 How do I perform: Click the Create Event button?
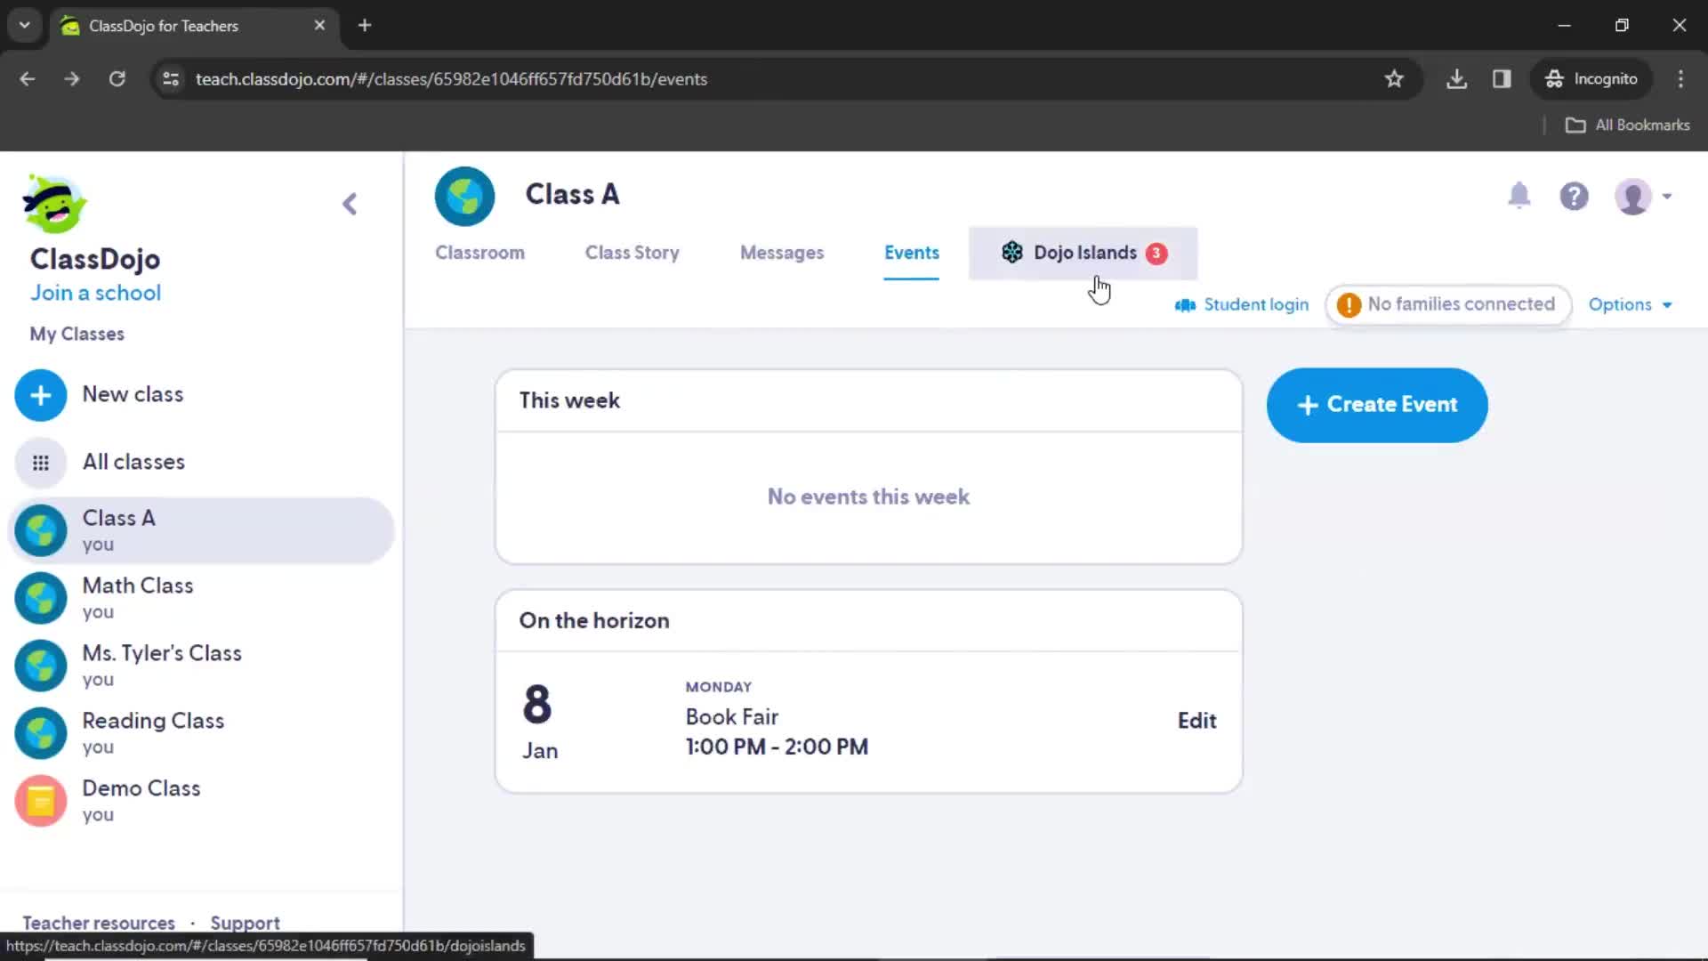click(x=1377, y=405)
